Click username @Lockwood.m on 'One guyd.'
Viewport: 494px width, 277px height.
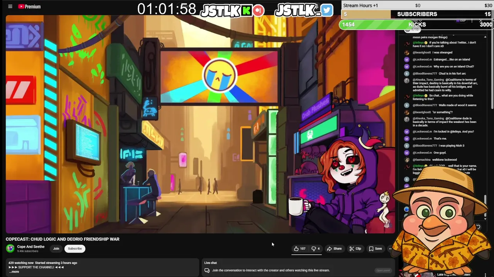422,153
